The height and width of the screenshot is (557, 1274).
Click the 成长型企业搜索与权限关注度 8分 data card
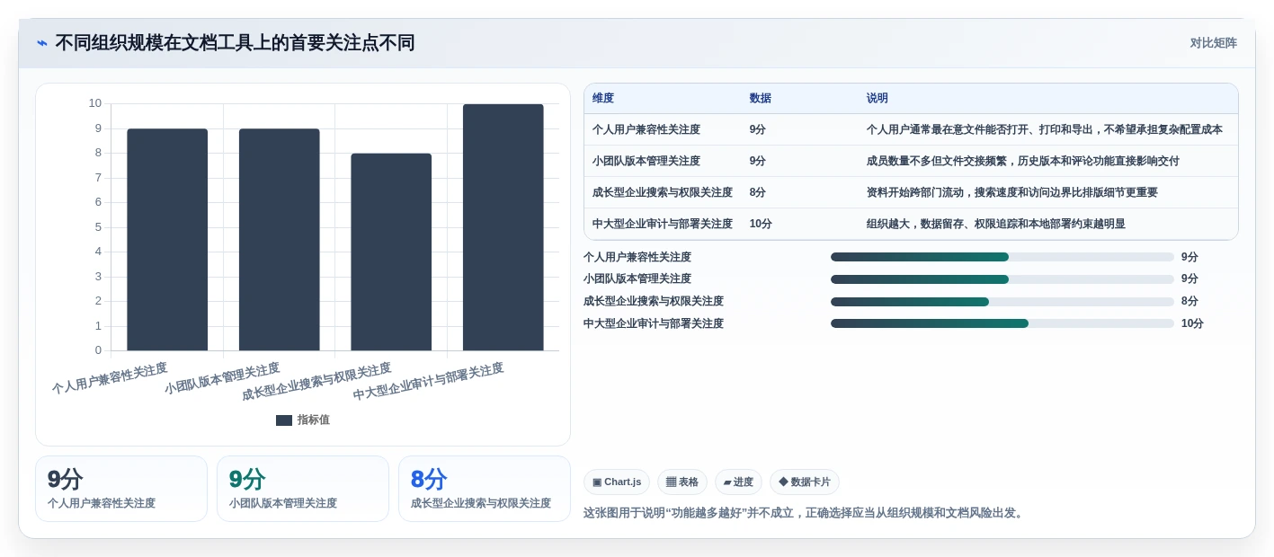485,489
